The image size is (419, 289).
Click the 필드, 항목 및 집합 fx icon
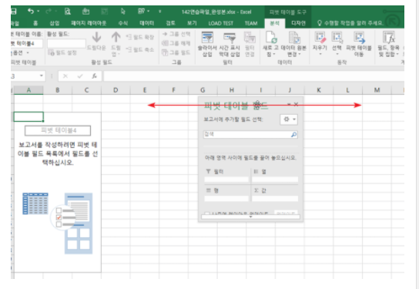tap(389, 37)
